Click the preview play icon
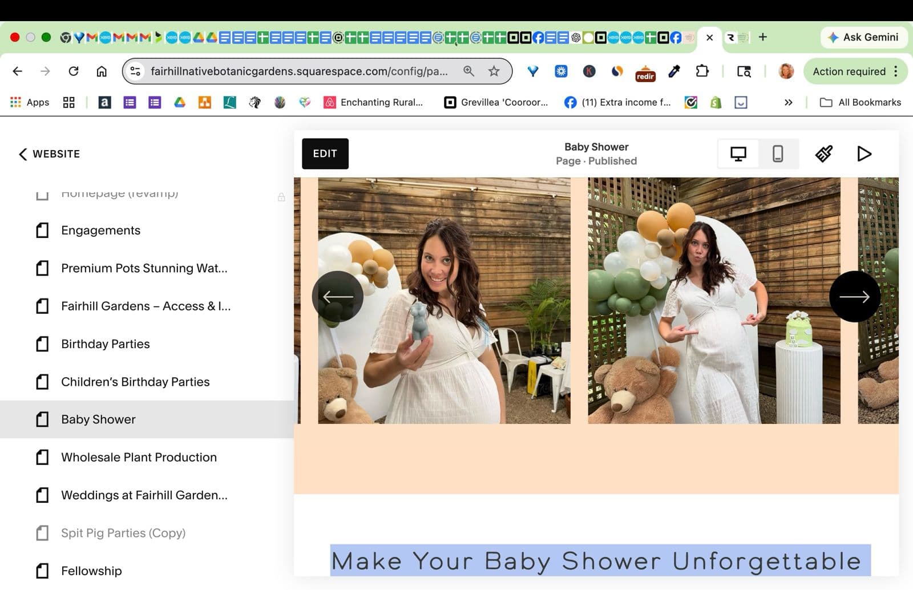The image size is (913, 590). (x=864, y=153)
